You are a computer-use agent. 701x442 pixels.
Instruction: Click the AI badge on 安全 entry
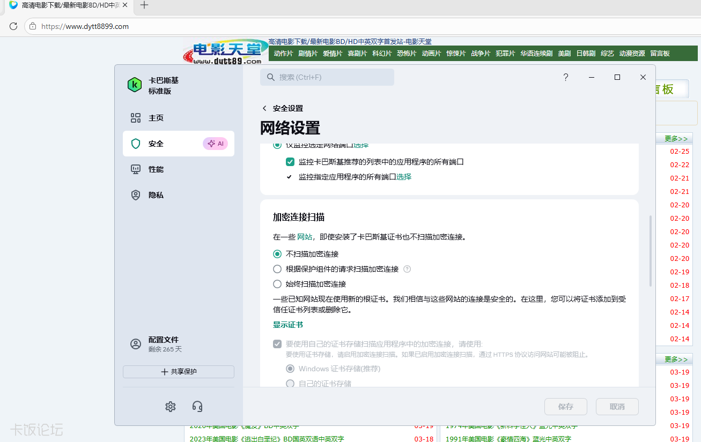point(215,143)
